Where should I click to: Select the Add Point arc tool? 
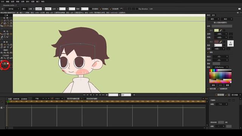point(8,20)
